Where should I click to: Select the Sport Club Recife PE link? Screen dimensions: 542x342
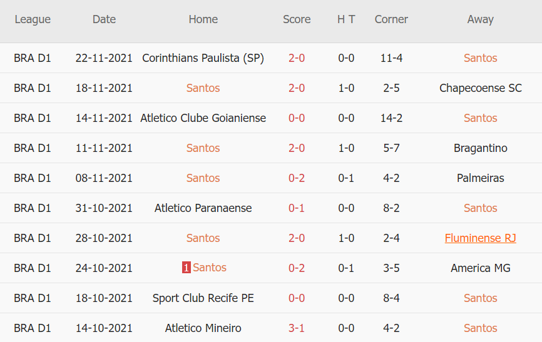tap(203, 298)
